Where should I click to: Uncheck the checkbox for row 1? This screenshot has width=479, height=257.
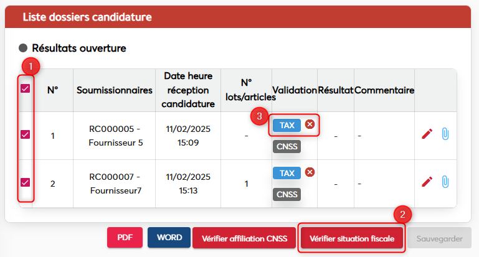(x=26, y=134)
